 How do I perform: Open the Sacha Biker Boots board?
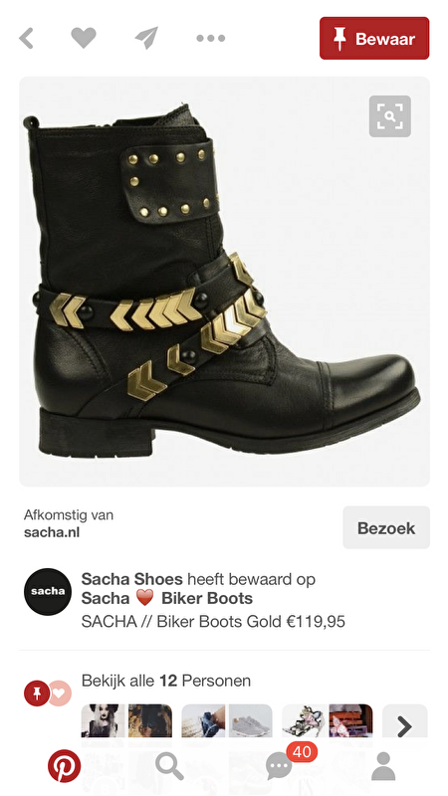point(167,599)
